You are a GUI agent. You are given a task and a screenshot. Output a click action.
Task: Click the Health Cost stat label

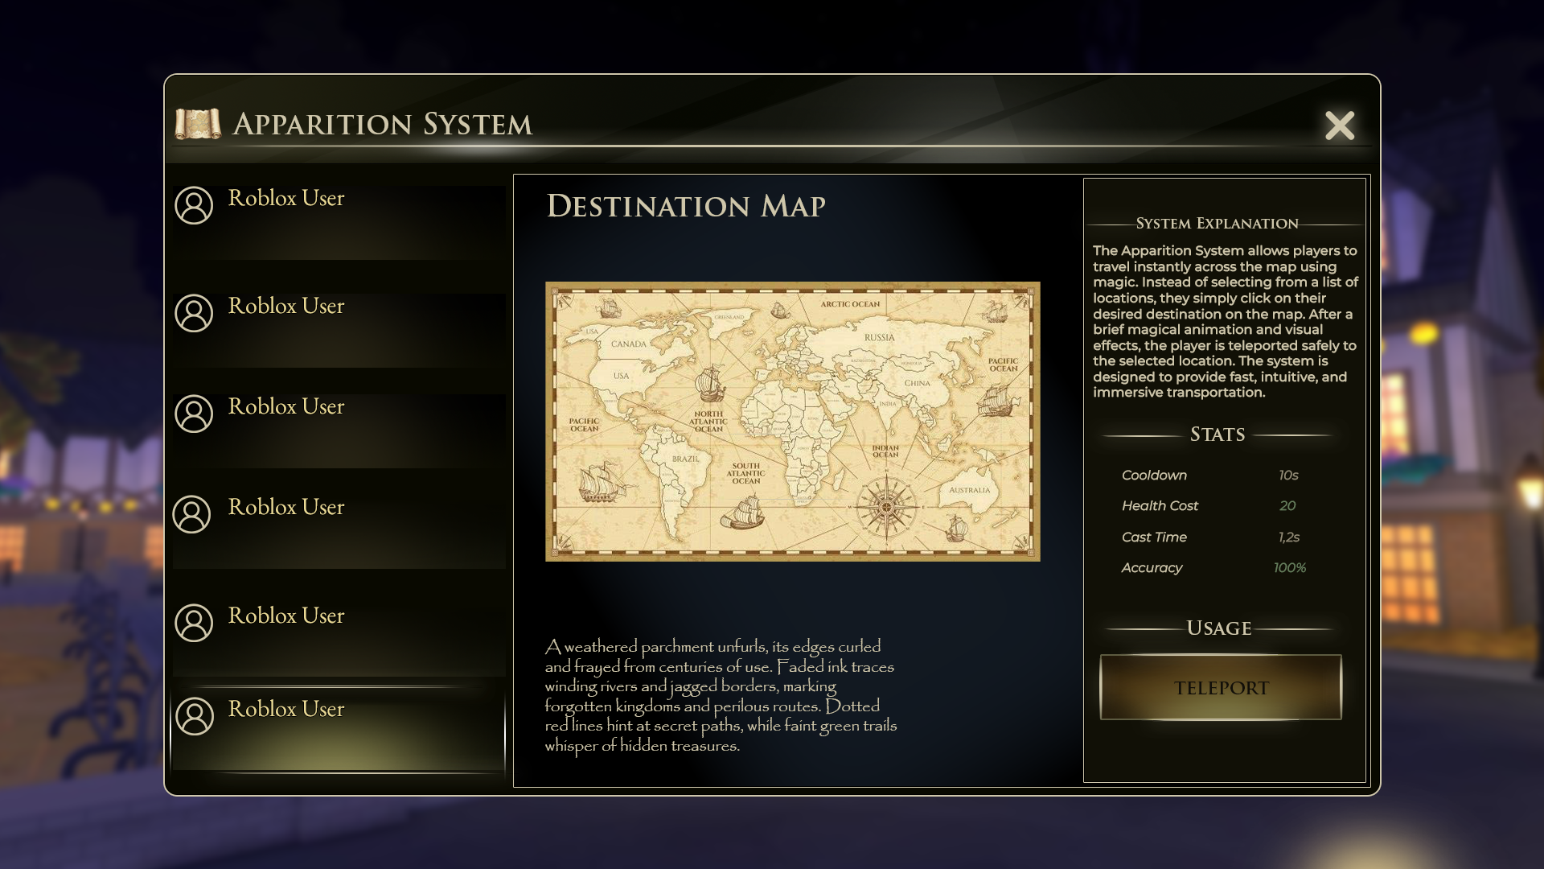(1160, 506)
